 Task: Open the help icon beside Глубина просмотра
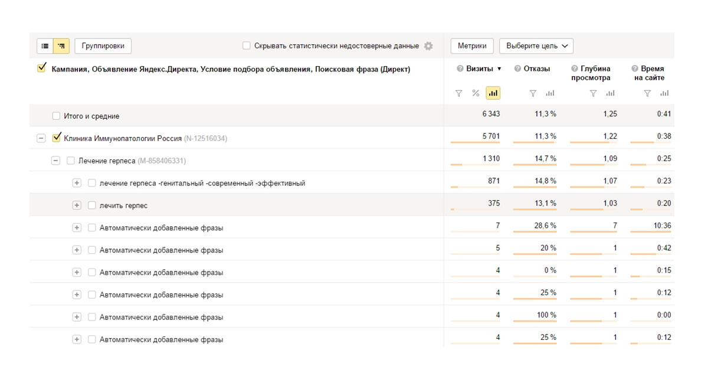click(x=575, y=69)
